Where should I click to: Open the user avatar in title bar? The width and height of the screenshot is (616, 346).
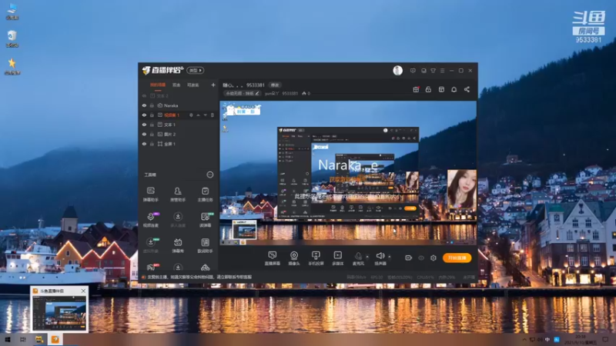click(x=397, y=71)
